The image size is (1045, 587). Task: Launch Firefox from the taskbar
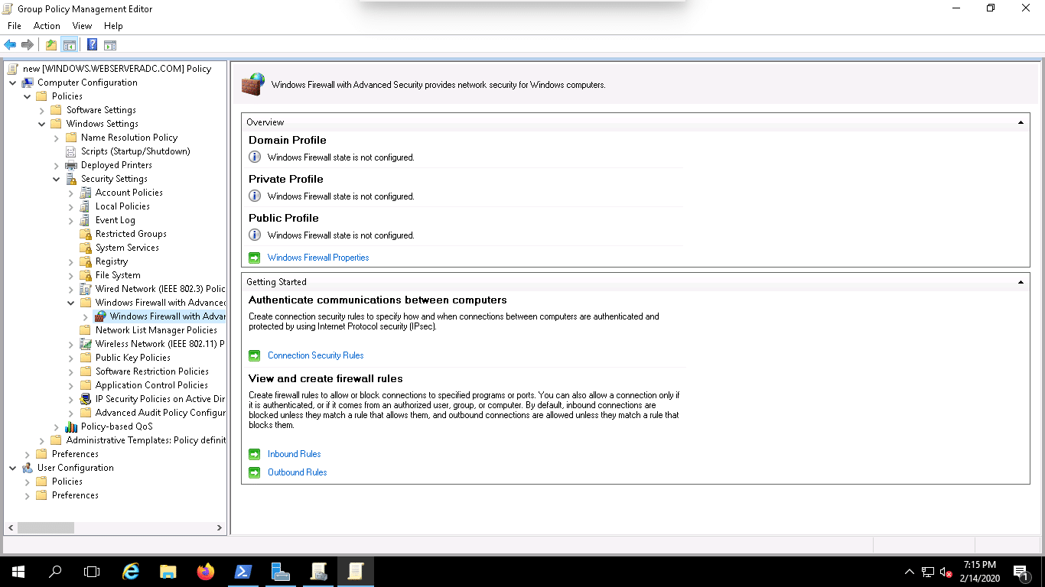coord(206,571)
